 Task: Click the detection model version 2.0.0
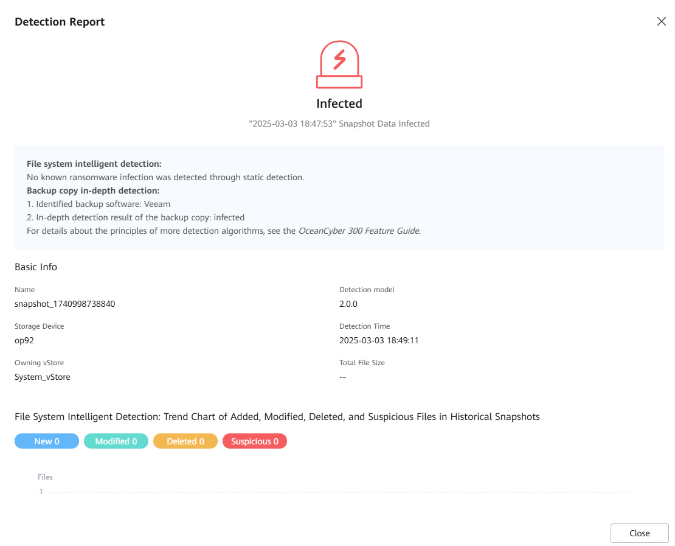click(x=348, y=304)
